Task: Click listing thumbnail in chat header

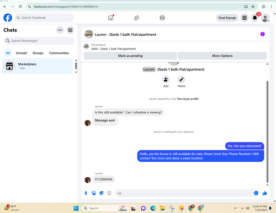Action: pos(89,34)
